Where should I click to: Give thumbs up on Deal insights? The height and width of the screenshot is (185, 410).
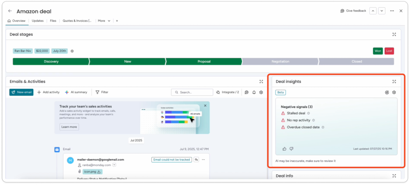click(285, 149)
